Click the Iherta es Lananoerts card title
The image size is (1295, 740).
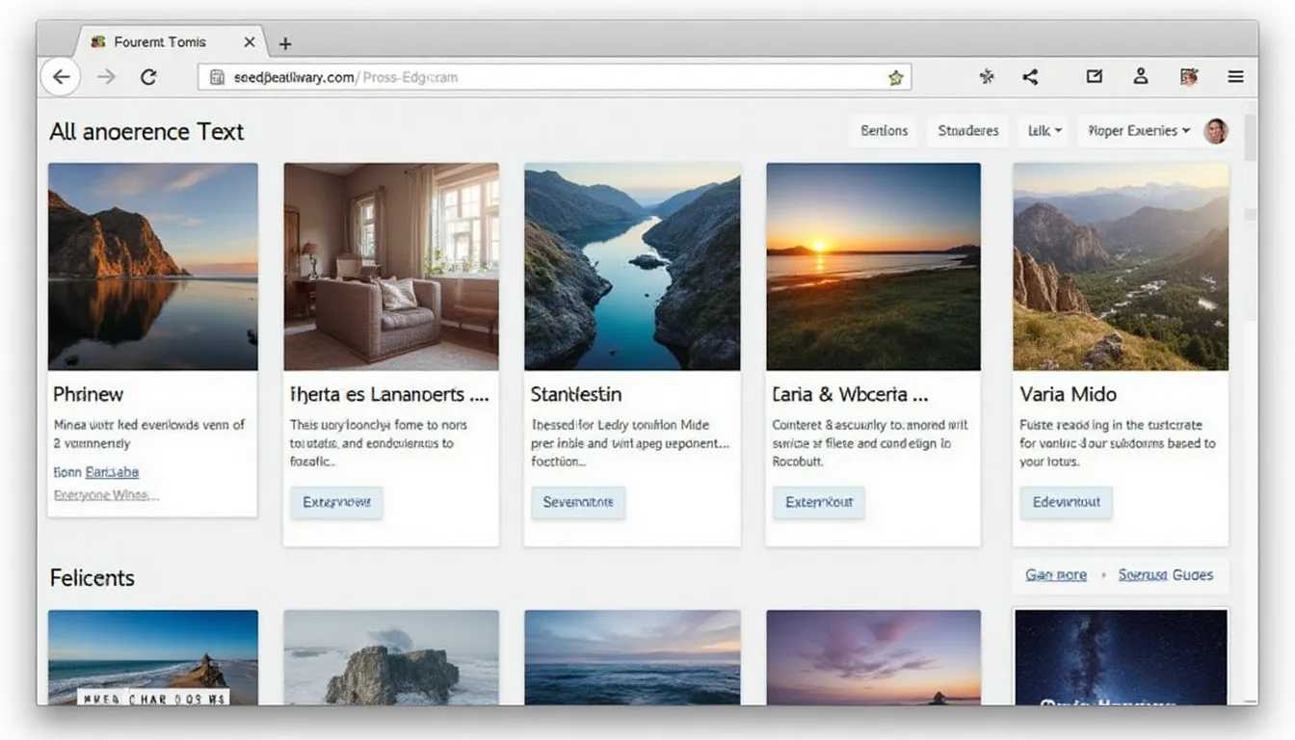[x=390, y=394]
